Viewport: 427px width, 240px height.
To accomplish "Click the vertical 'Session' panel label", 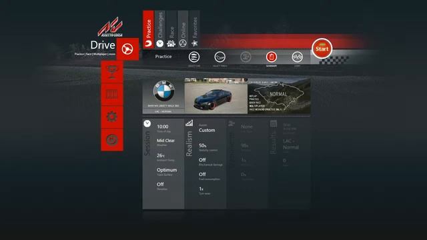I will (147, 143).
